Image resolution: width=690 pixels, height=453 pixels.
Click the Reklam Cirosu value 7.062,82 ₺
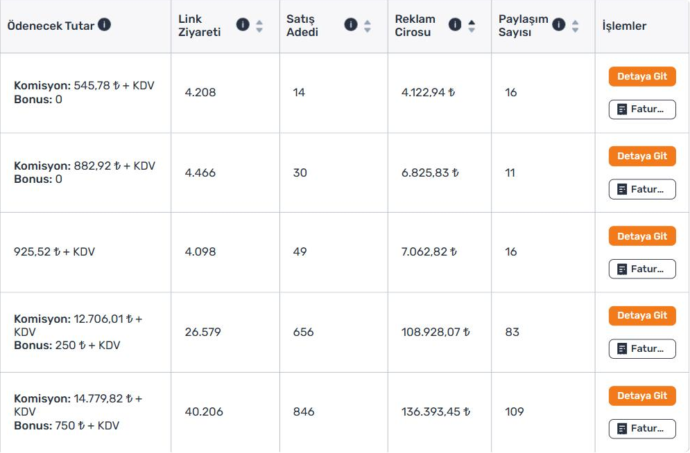point(429,251)
